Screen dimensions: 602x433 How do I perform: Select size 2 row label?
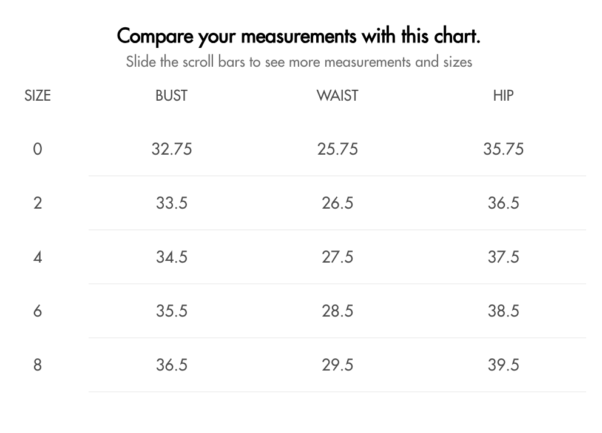(x=38, y=203)
